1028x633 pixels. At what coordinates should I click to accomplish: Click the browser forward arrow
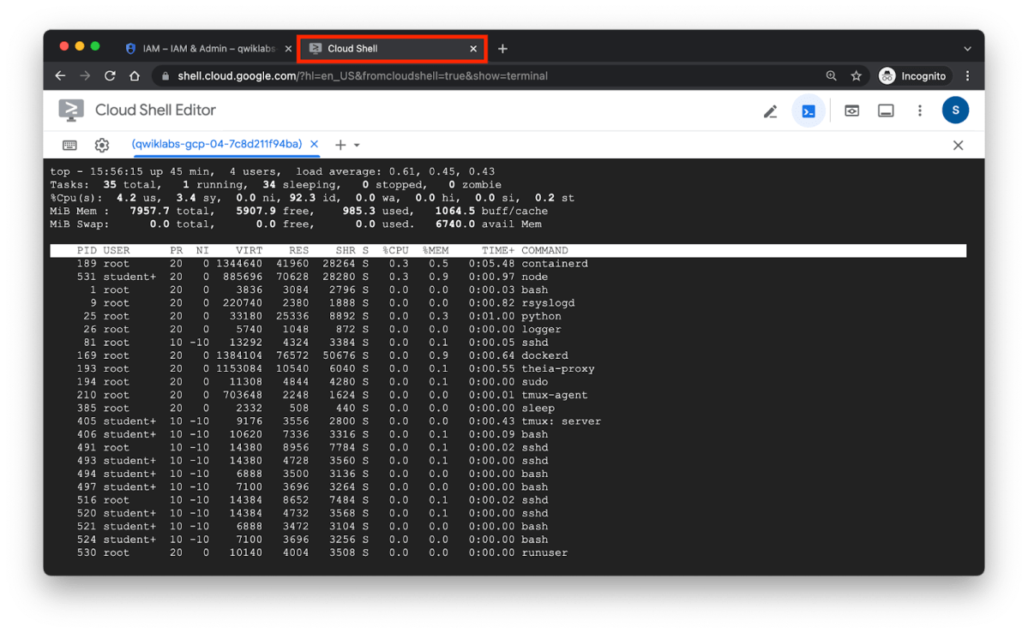(85, 76)
